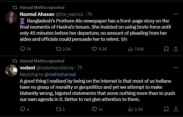Open Nazmul Ahasan's profile picture
Viewport: 183px width, 117px height.
[11, 17]
